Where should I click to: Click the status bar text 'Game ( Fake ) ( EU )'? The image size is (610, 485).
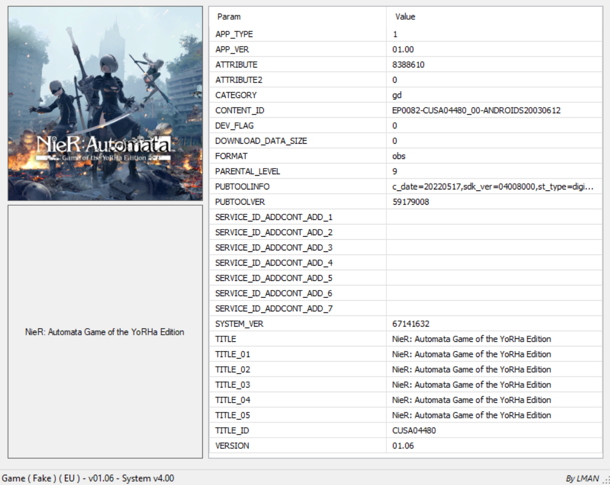click(x=41, y=478)
